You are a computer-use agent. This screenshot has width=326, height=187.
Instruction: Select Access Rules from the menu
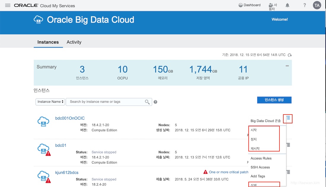pos(261,158)
